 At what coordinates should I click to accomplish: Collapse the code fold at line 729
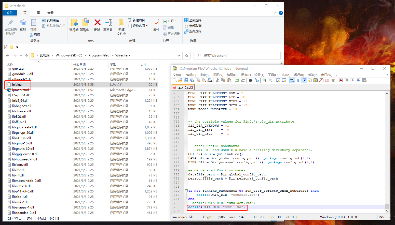[186, 191]
